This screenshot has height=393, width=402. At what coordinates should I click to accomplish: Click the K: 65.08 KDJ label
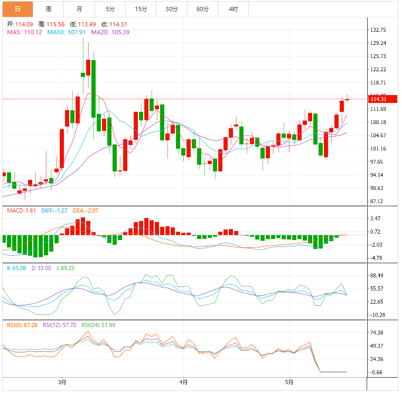click(x=17, y=268)
